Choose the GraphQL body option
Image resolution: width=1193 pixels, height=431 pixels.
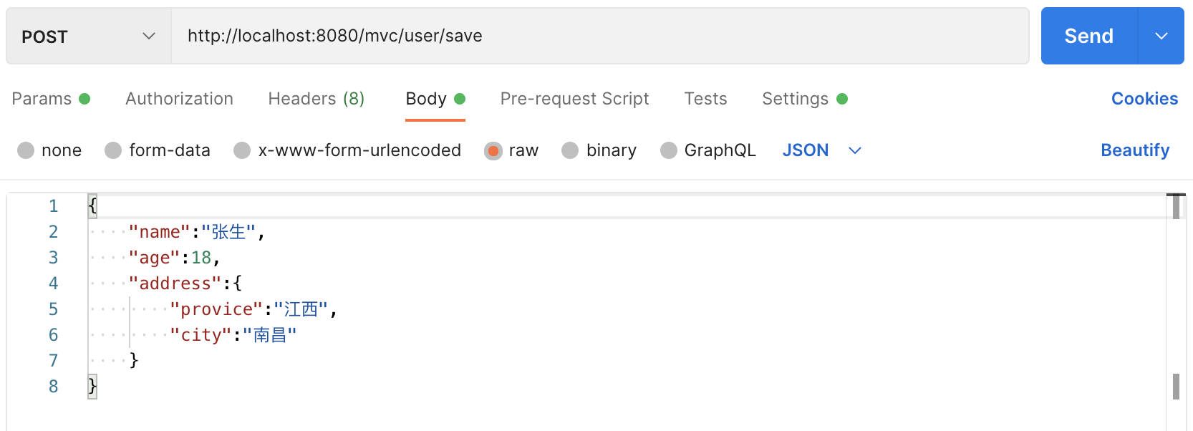click(668, 150)
